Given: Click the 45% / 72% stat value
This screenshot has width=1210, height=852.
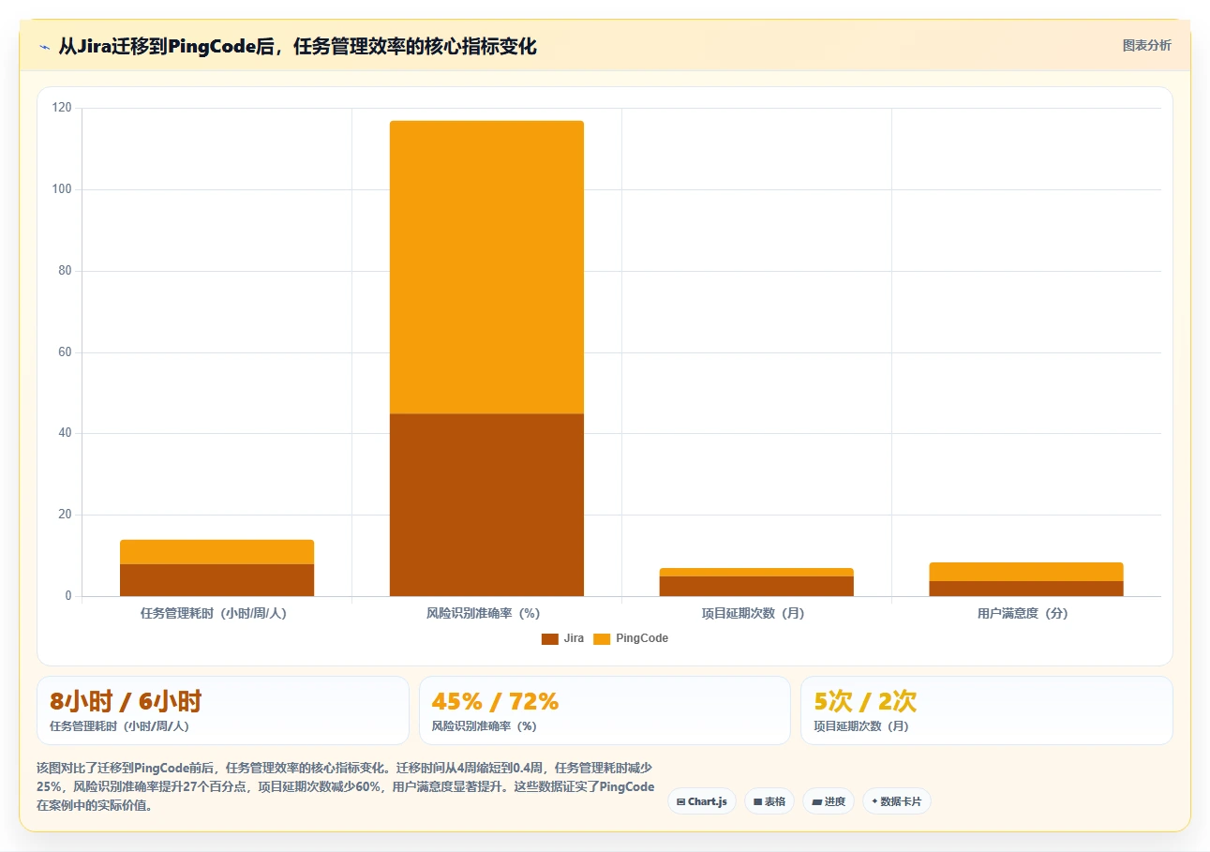Looking at the screenshot, I should point(495,701).
